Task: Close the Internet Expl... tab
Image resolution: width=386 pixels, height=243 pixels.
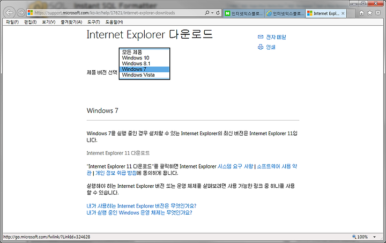Action: click(343, 13)
